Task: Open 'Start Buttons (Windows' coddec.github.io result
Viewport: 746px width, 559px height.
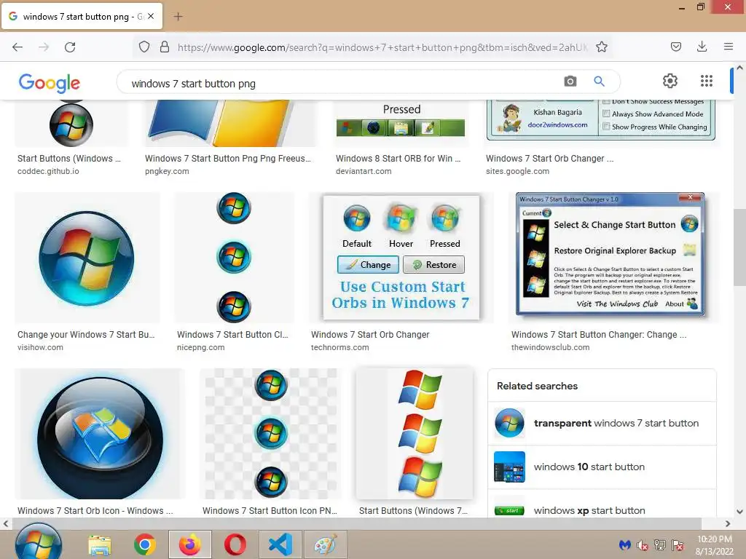Action: pyautogui.click(x=69, y=159)
